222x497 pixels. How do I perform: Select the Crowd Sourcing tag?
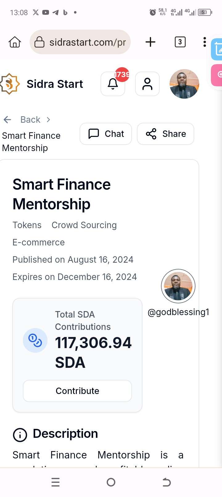pos(84,225)
